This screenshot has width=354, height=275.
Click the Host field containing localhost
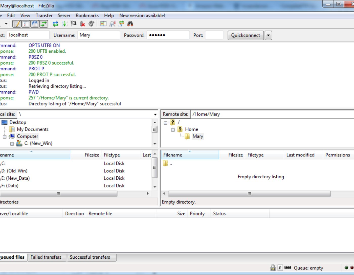28,35
